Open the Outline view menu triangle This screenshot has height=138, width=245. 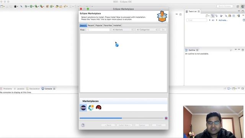pos(236,50)
